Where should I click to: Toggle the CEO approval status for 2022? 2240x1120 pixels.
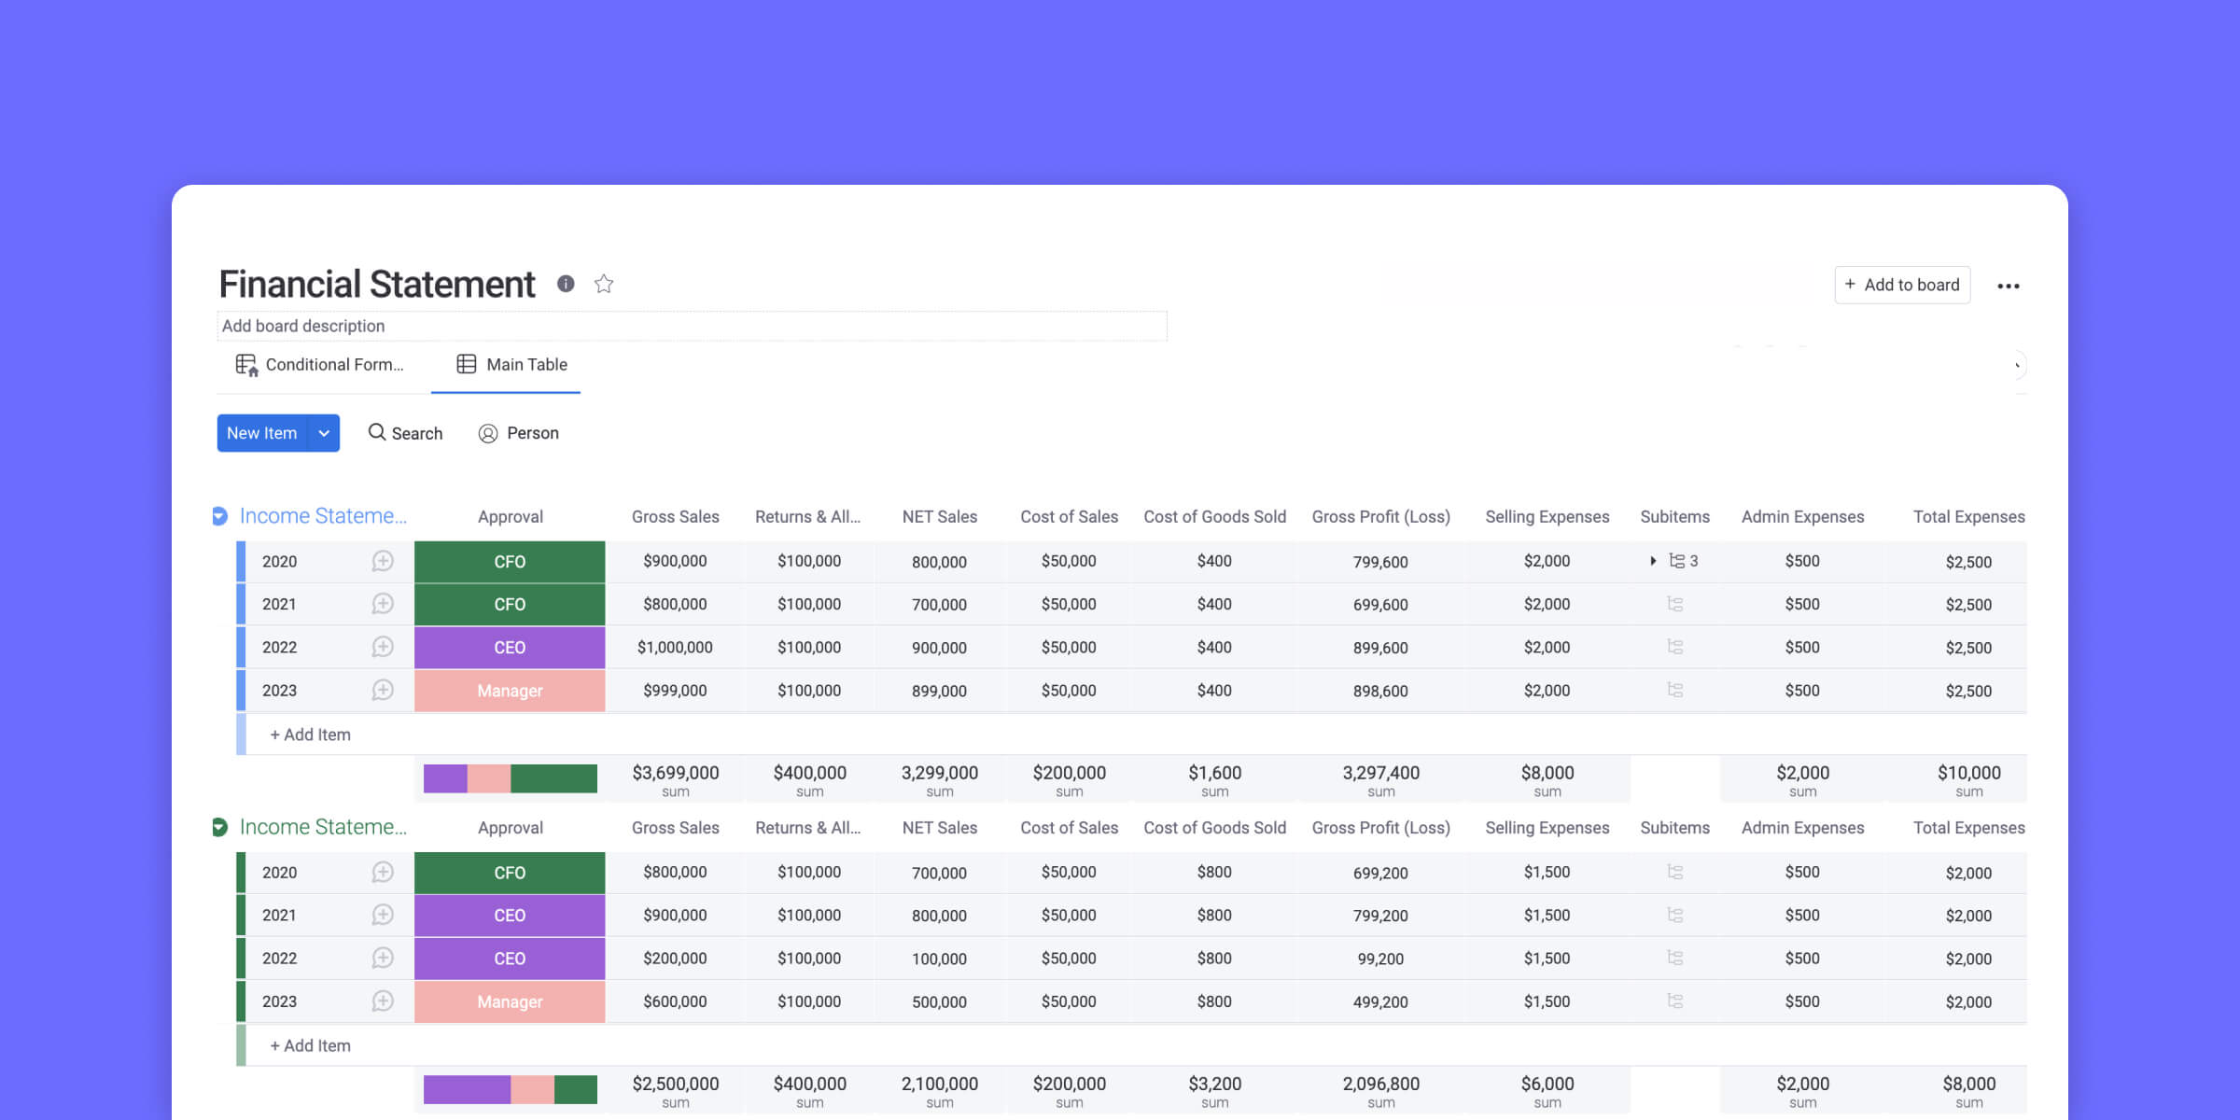(509, 647)
